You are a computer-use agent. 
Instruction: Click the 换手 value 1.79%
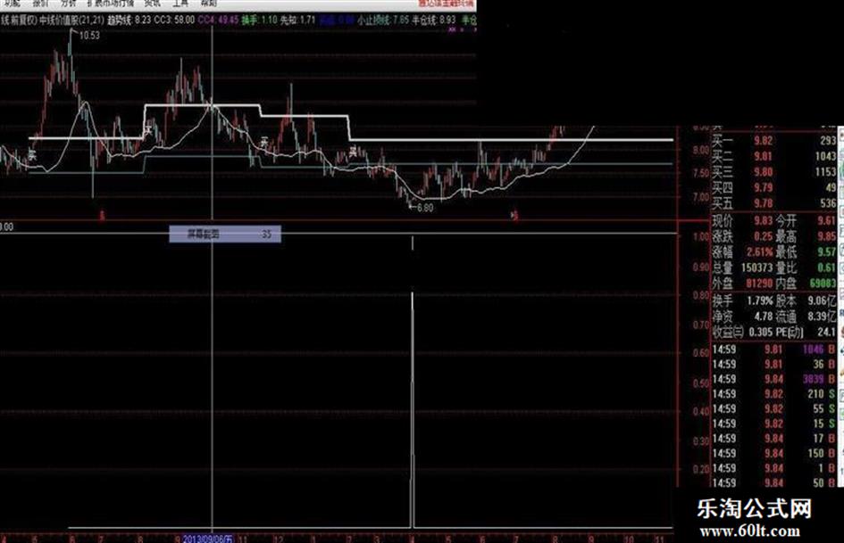760,301
